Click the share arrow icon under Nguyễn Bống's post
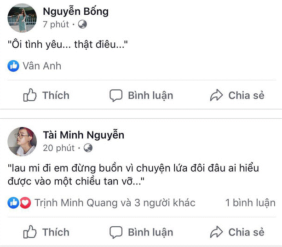282x247 pixels. pyautogui.click(x=216, y=95)
